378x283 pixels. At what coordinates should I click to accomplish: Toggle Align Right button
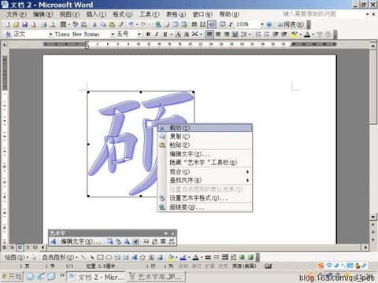pos(227,35)
